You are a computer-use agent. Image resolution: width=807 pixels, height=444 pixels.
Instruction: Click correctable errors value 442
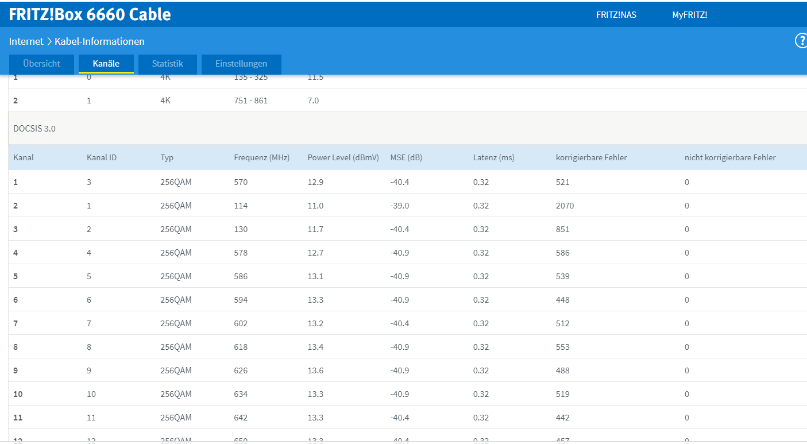point(562,418)
